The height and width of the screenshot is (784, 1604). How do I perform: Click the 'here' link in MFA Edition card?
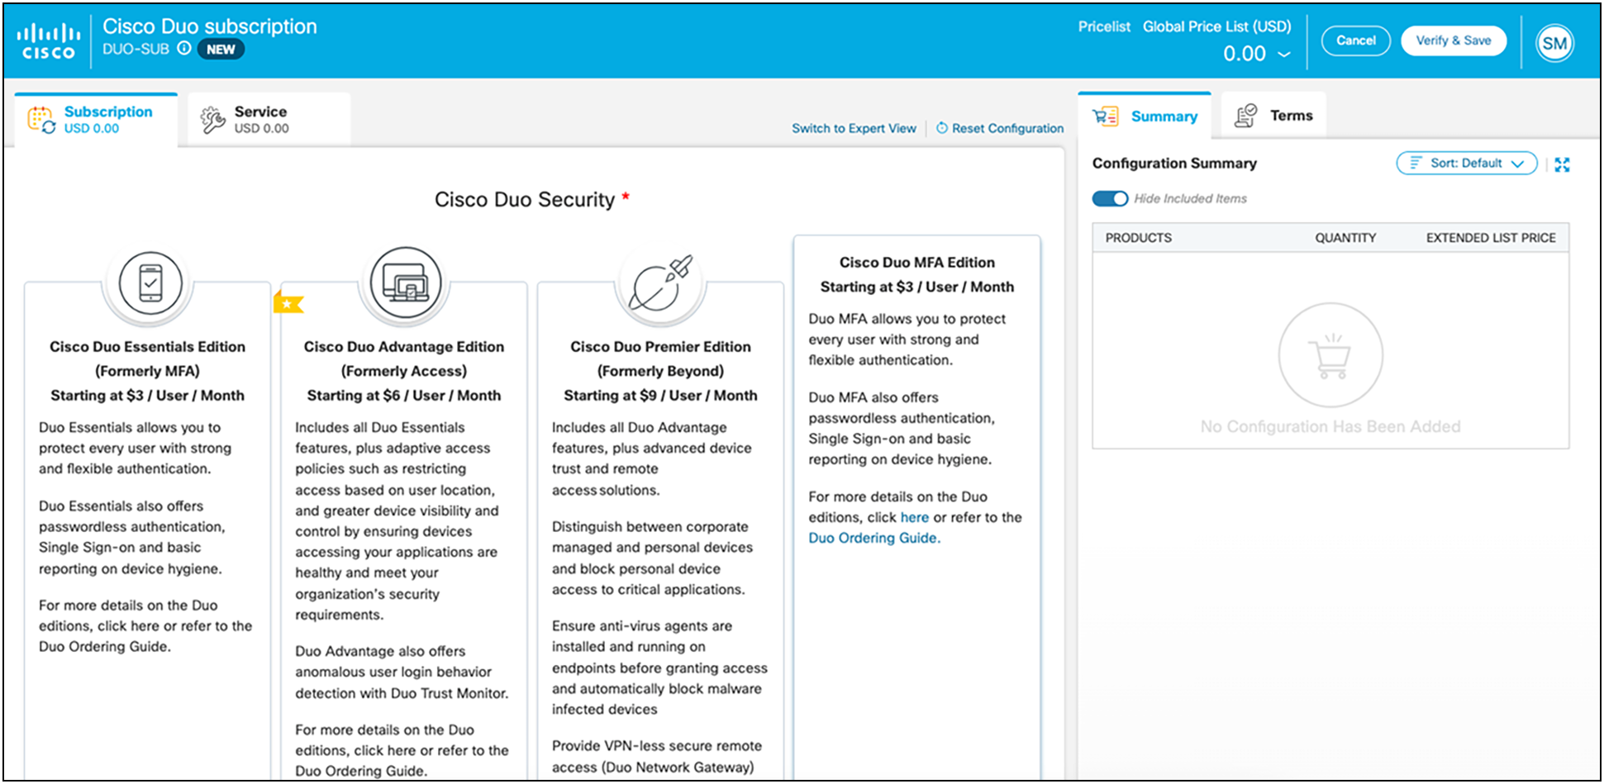tap(914, 517)
